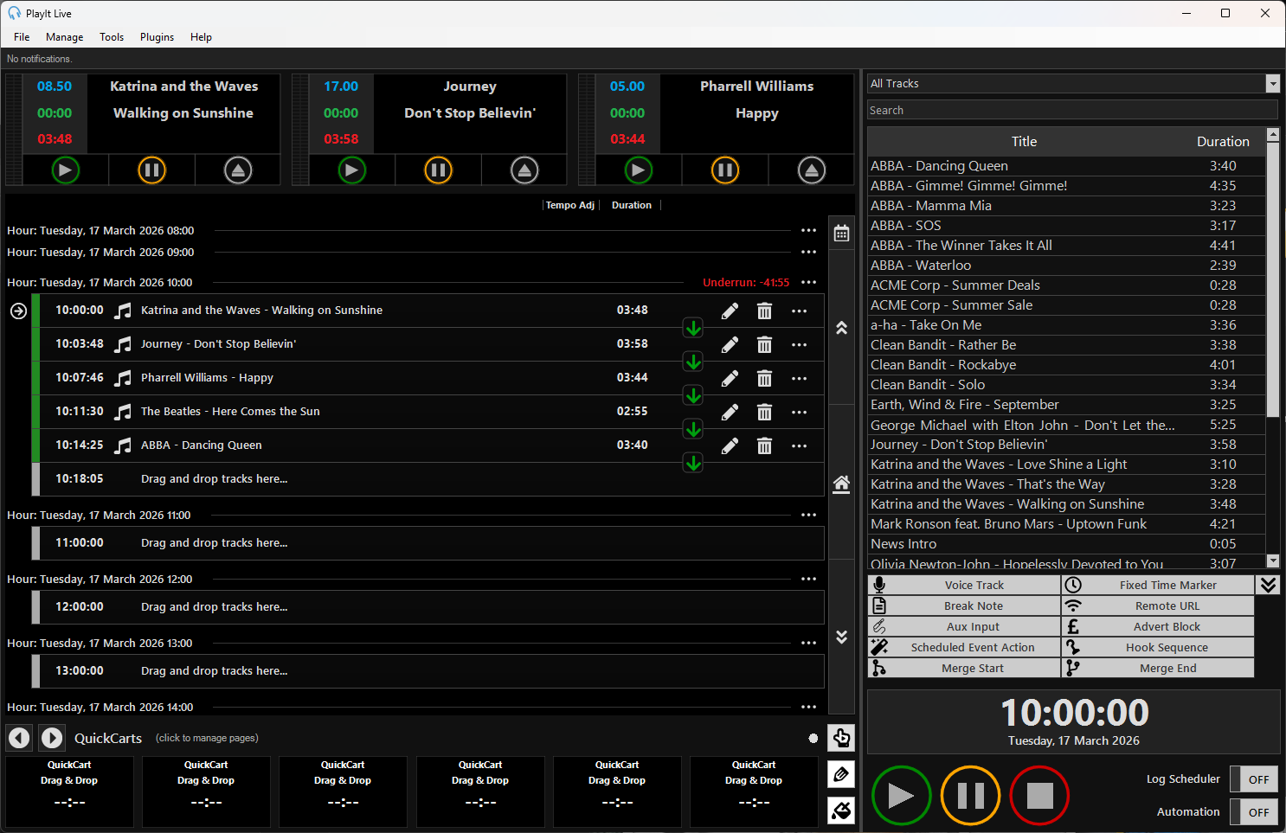
Task: Click the Tempo Adj column header
Action: (x=569, y=206)
